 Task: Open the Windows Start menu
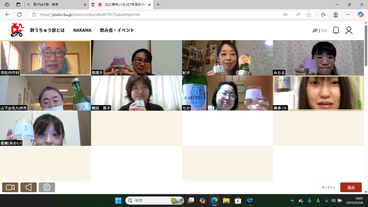click(118, 201)
